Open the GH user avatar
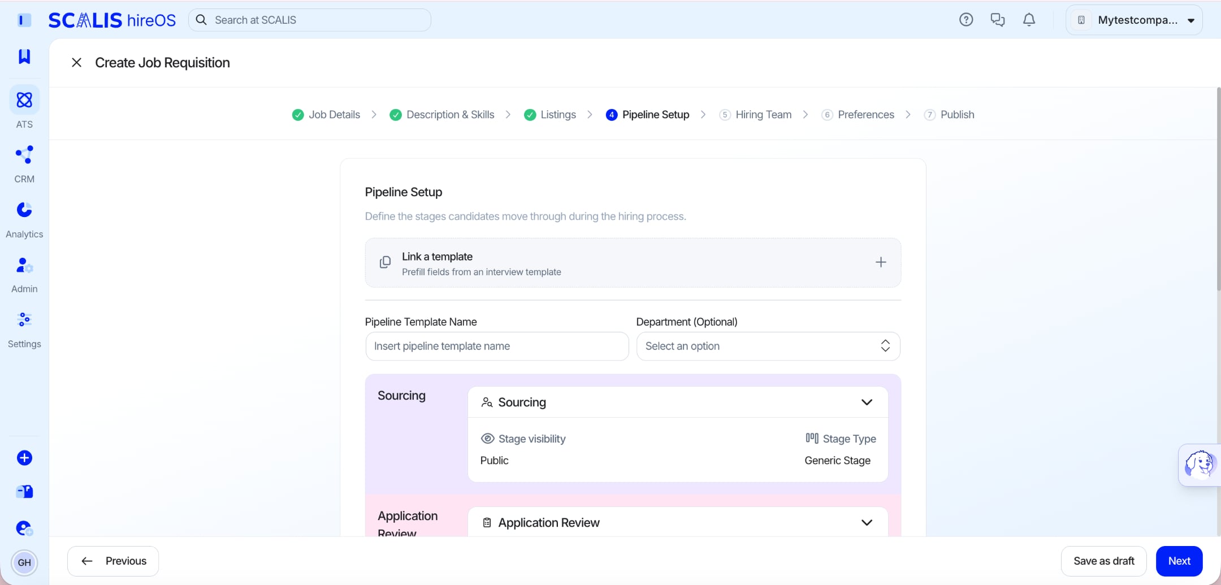The image size is (1221, 585). [x=24, y=562]
